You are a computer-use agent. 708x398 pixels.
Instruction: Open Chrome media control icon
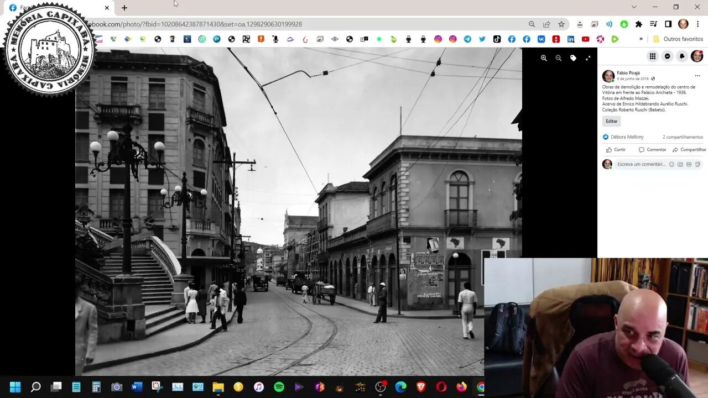653,24
